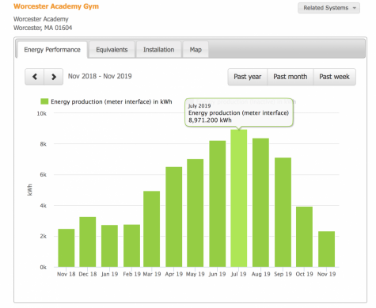376x308 pixels.
Task: Select the Jun 19 bar
Action: pyautogui.click(x=218, y=203)
